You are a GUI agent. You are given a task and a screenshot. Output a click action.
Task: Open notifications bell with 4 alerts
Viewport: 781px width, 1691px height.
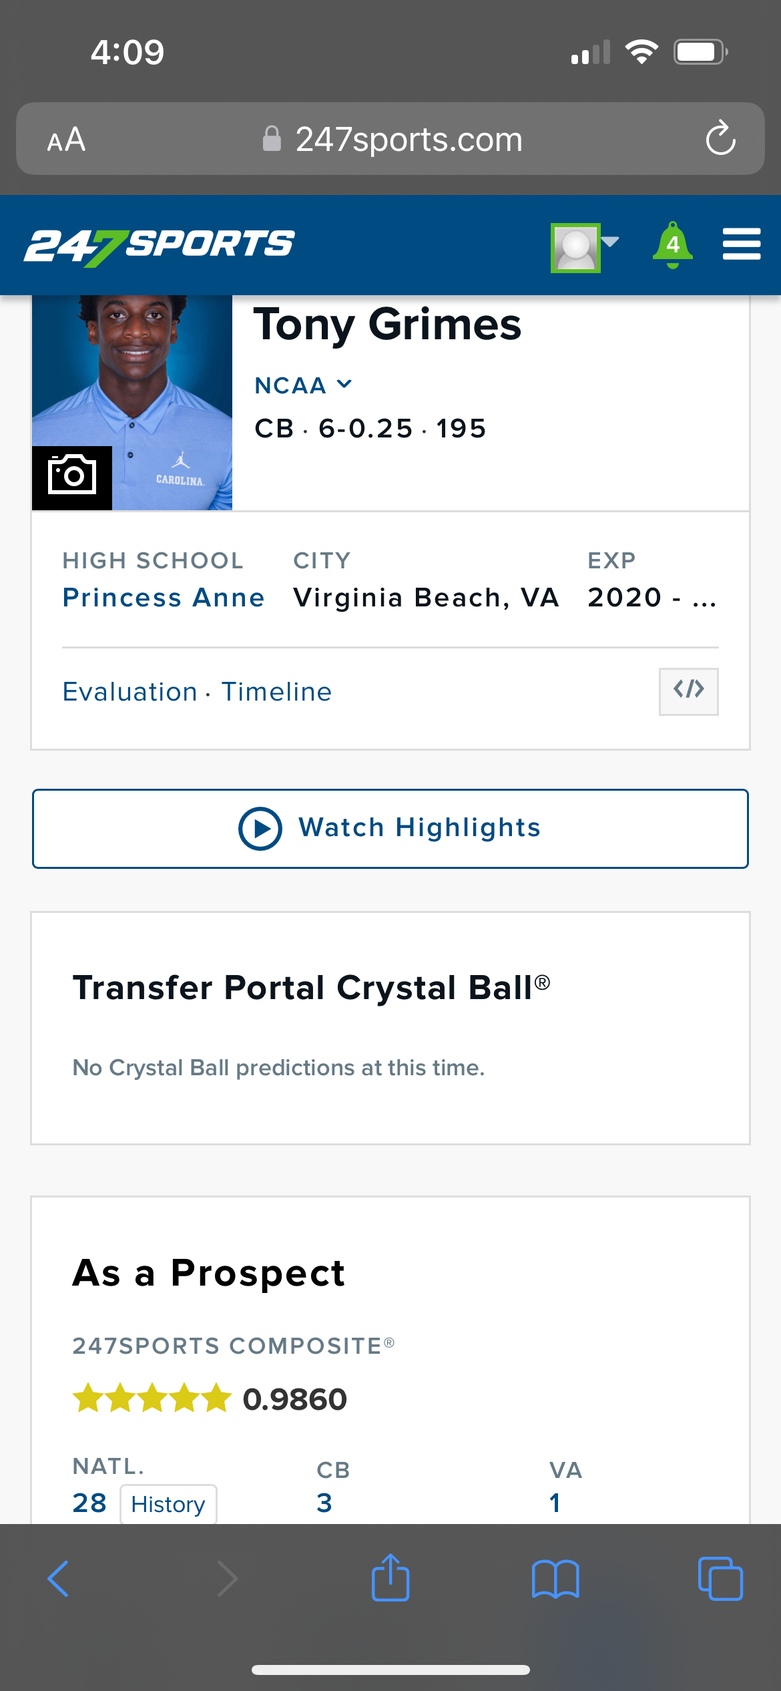click(x=672, y=245)
